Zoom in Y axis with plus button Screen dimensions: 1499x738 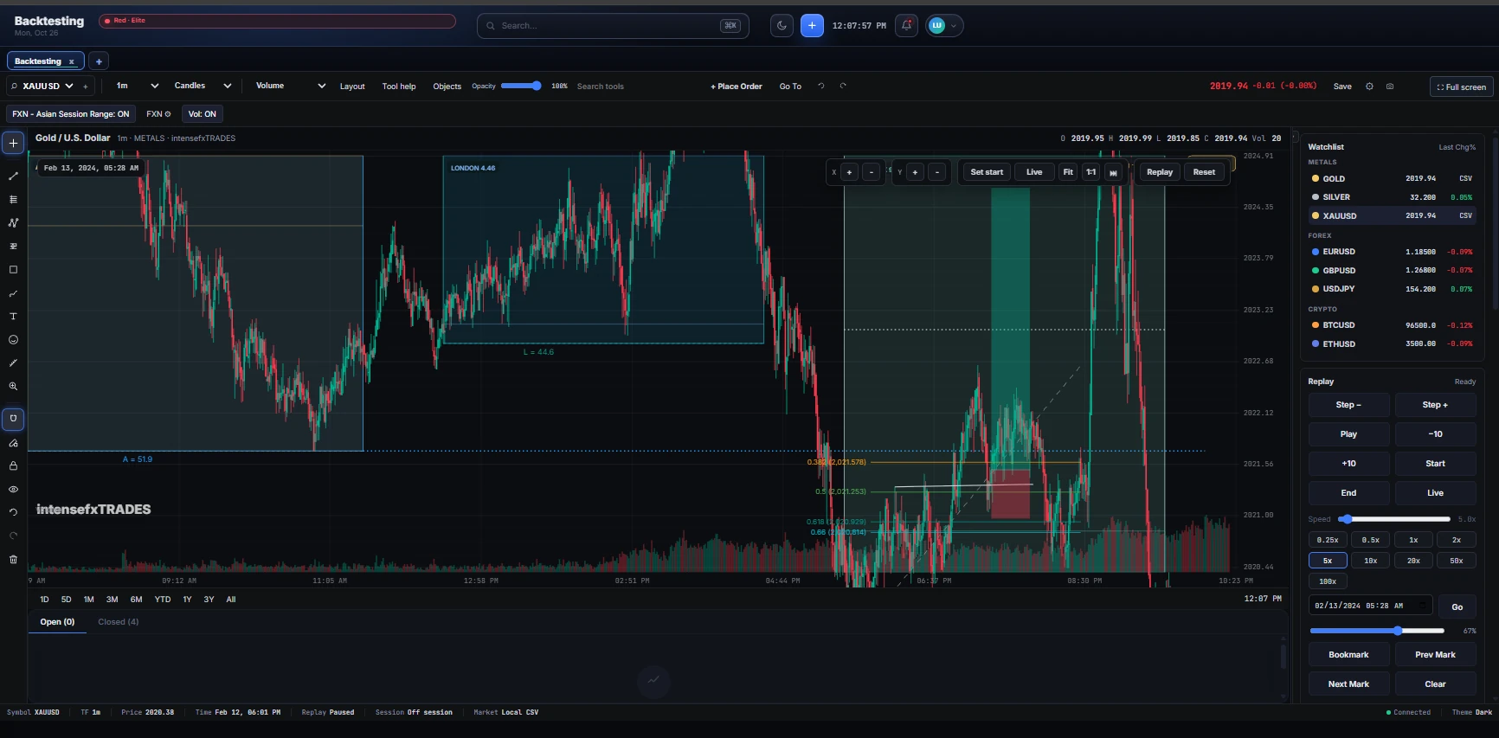[x=915, y=172]
